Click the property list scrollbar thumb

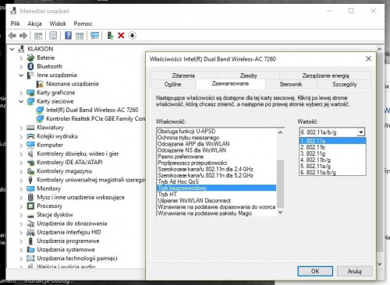point(280,184)
